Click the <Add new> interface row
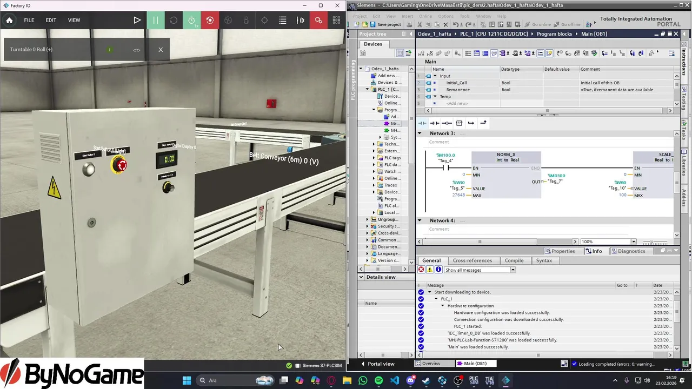The image size is (692, 389). pyautogui.click(x=457, y=103)
